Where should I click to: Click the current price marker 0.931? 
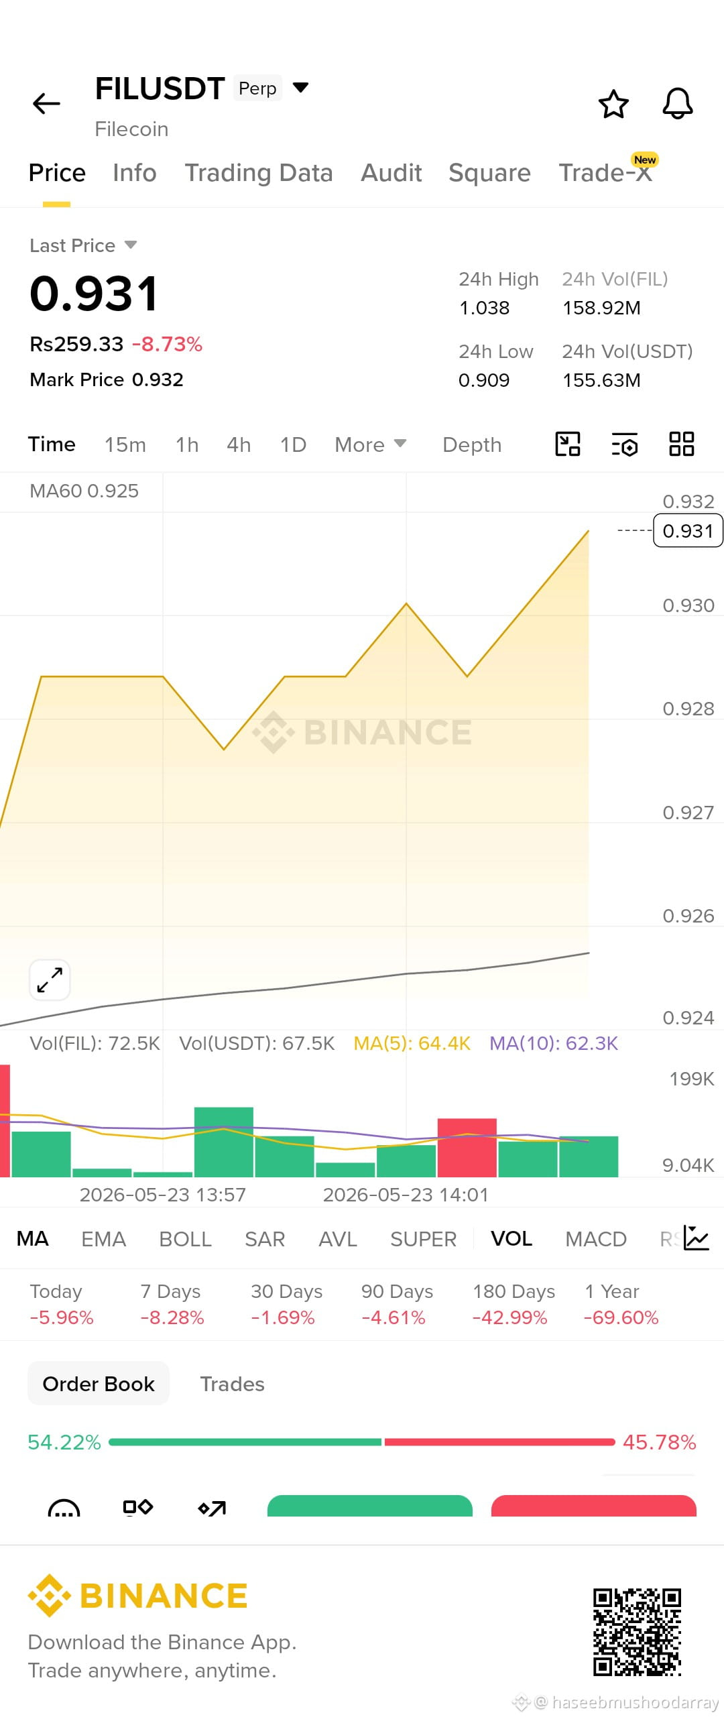click(x=688, y=531)
